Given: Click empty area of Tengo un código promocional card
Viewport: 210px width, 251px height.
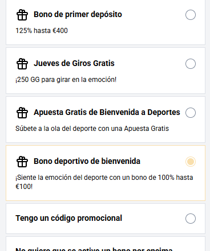Looking at the screenshot, I should pyautogui.click(x=154, y=219).
